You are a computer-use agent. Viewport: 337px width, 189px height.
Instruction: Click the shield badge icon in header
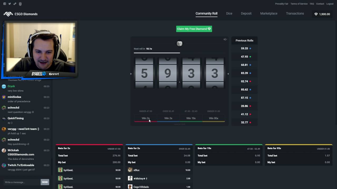pyautogui.click(x=20, y=4)
